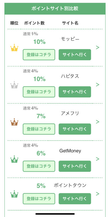The height and width of the screenshot is (217, 110).
Task: Expand the モッピー row chevron arrow
Action: pos(98,48)
